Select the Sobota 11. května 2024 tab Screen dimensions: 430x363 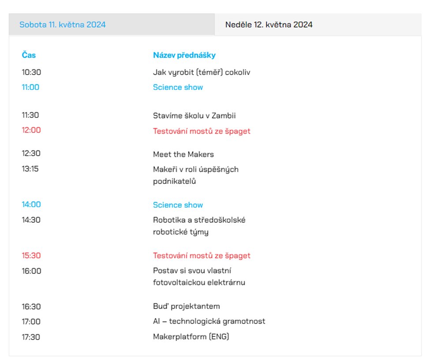coord(112,25)
